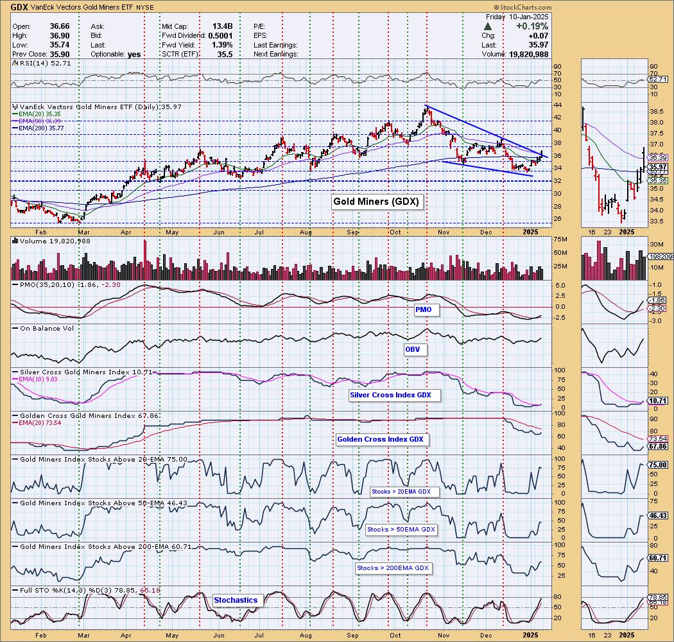This screenshot has width=674, height=642.
Task: Click the Stocks > 50EMA GDX annotation
Action: point(401,530)
